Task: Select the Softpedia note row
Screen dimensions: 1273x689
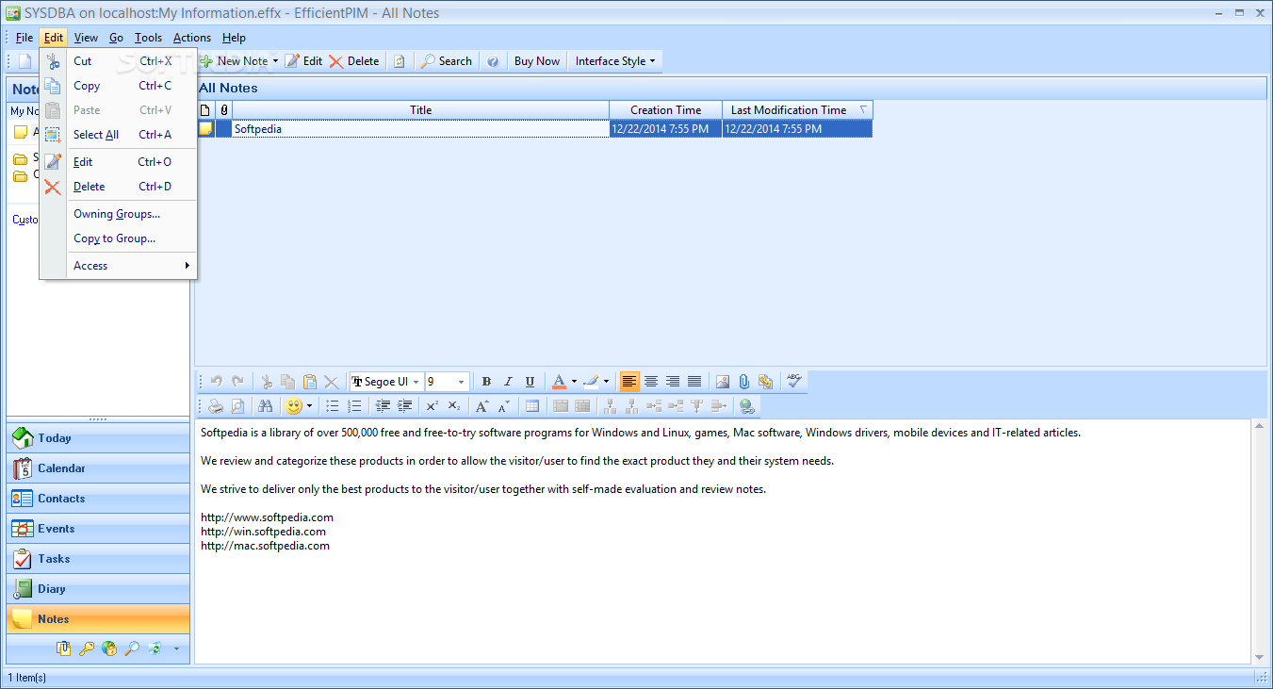Action: click(534, 129)
